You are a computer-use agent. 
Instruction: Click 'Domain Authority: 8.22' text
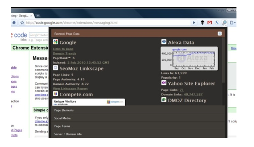[70, 84]
